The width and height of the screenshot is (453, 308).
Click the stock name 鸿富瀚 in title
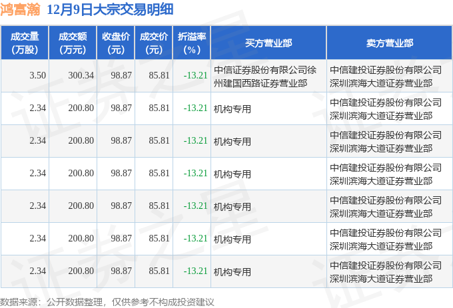(21, 11)
